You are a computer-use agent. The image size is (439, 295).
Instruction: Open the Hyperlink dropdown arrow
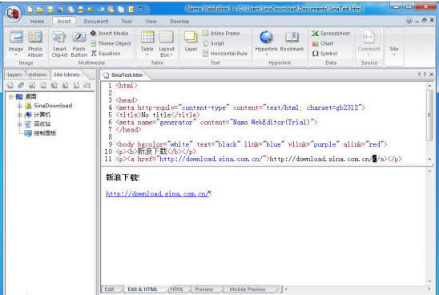266,55
